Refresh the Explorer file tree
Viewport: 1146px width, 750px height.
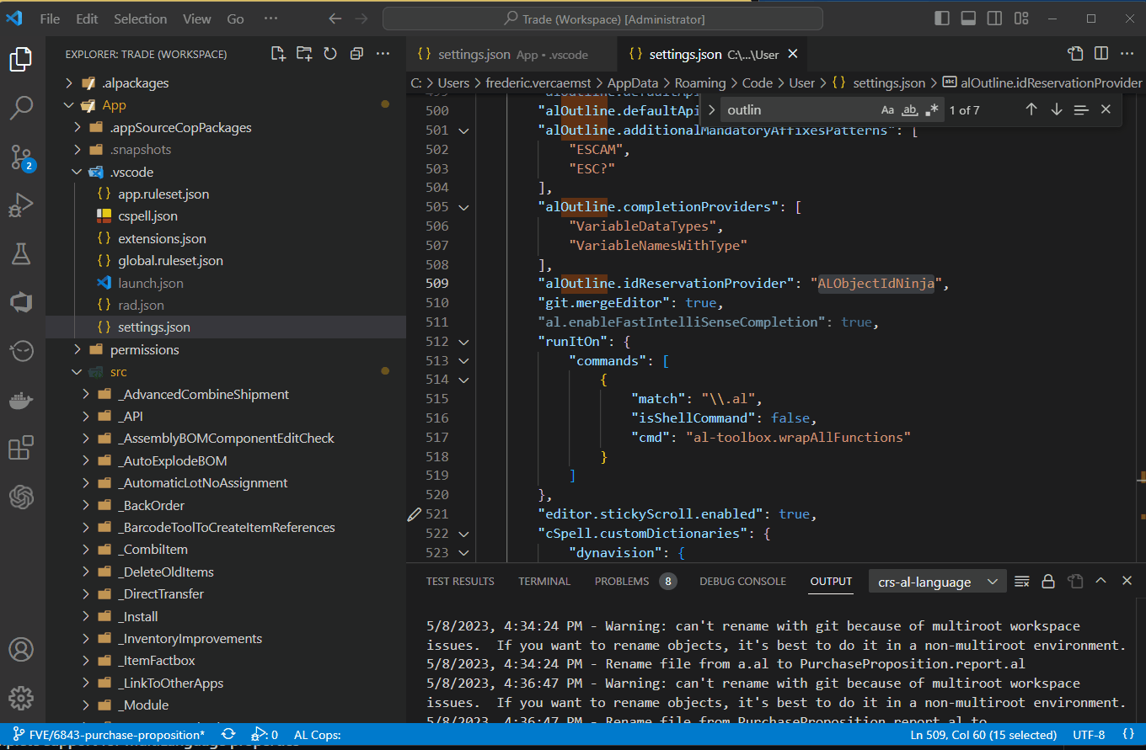pyautogui.click(x=330, y=54)
